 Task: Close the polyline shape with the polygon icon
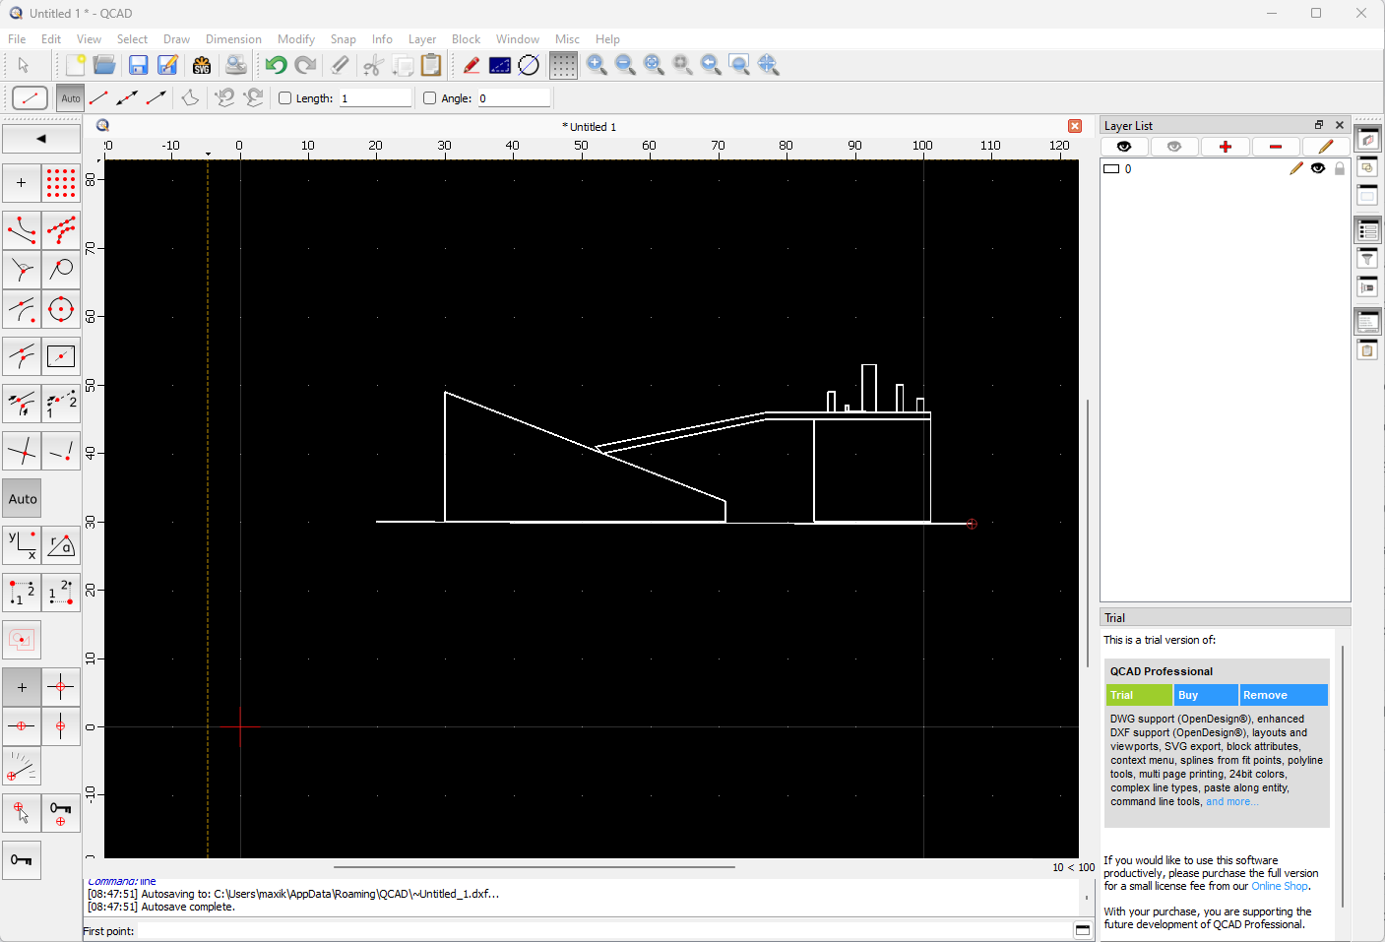click(190, 97)
